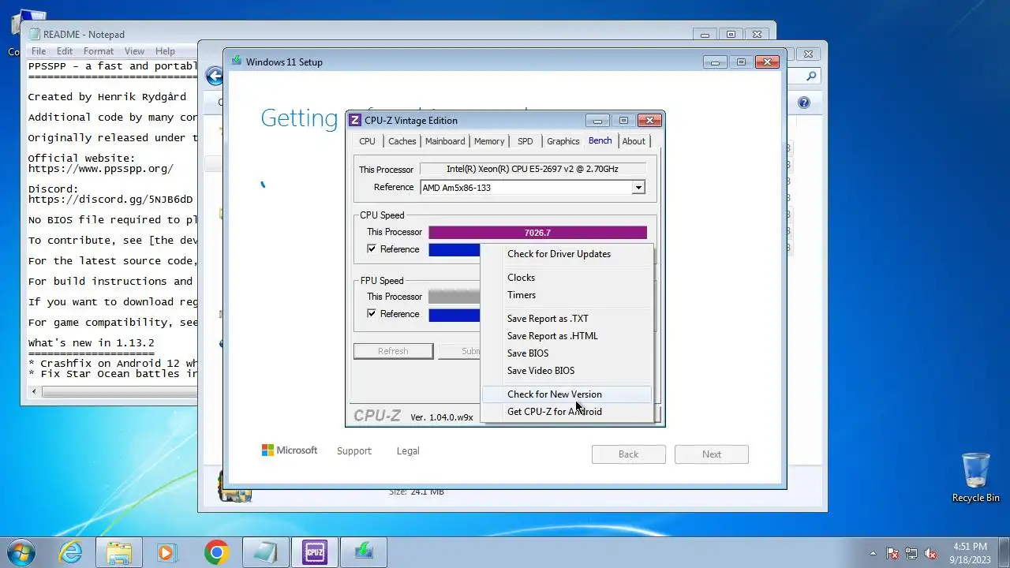Open the Notepad Help menu
Image resolution: width=1010 pixels, height=568 pixels.
[165, 51]
